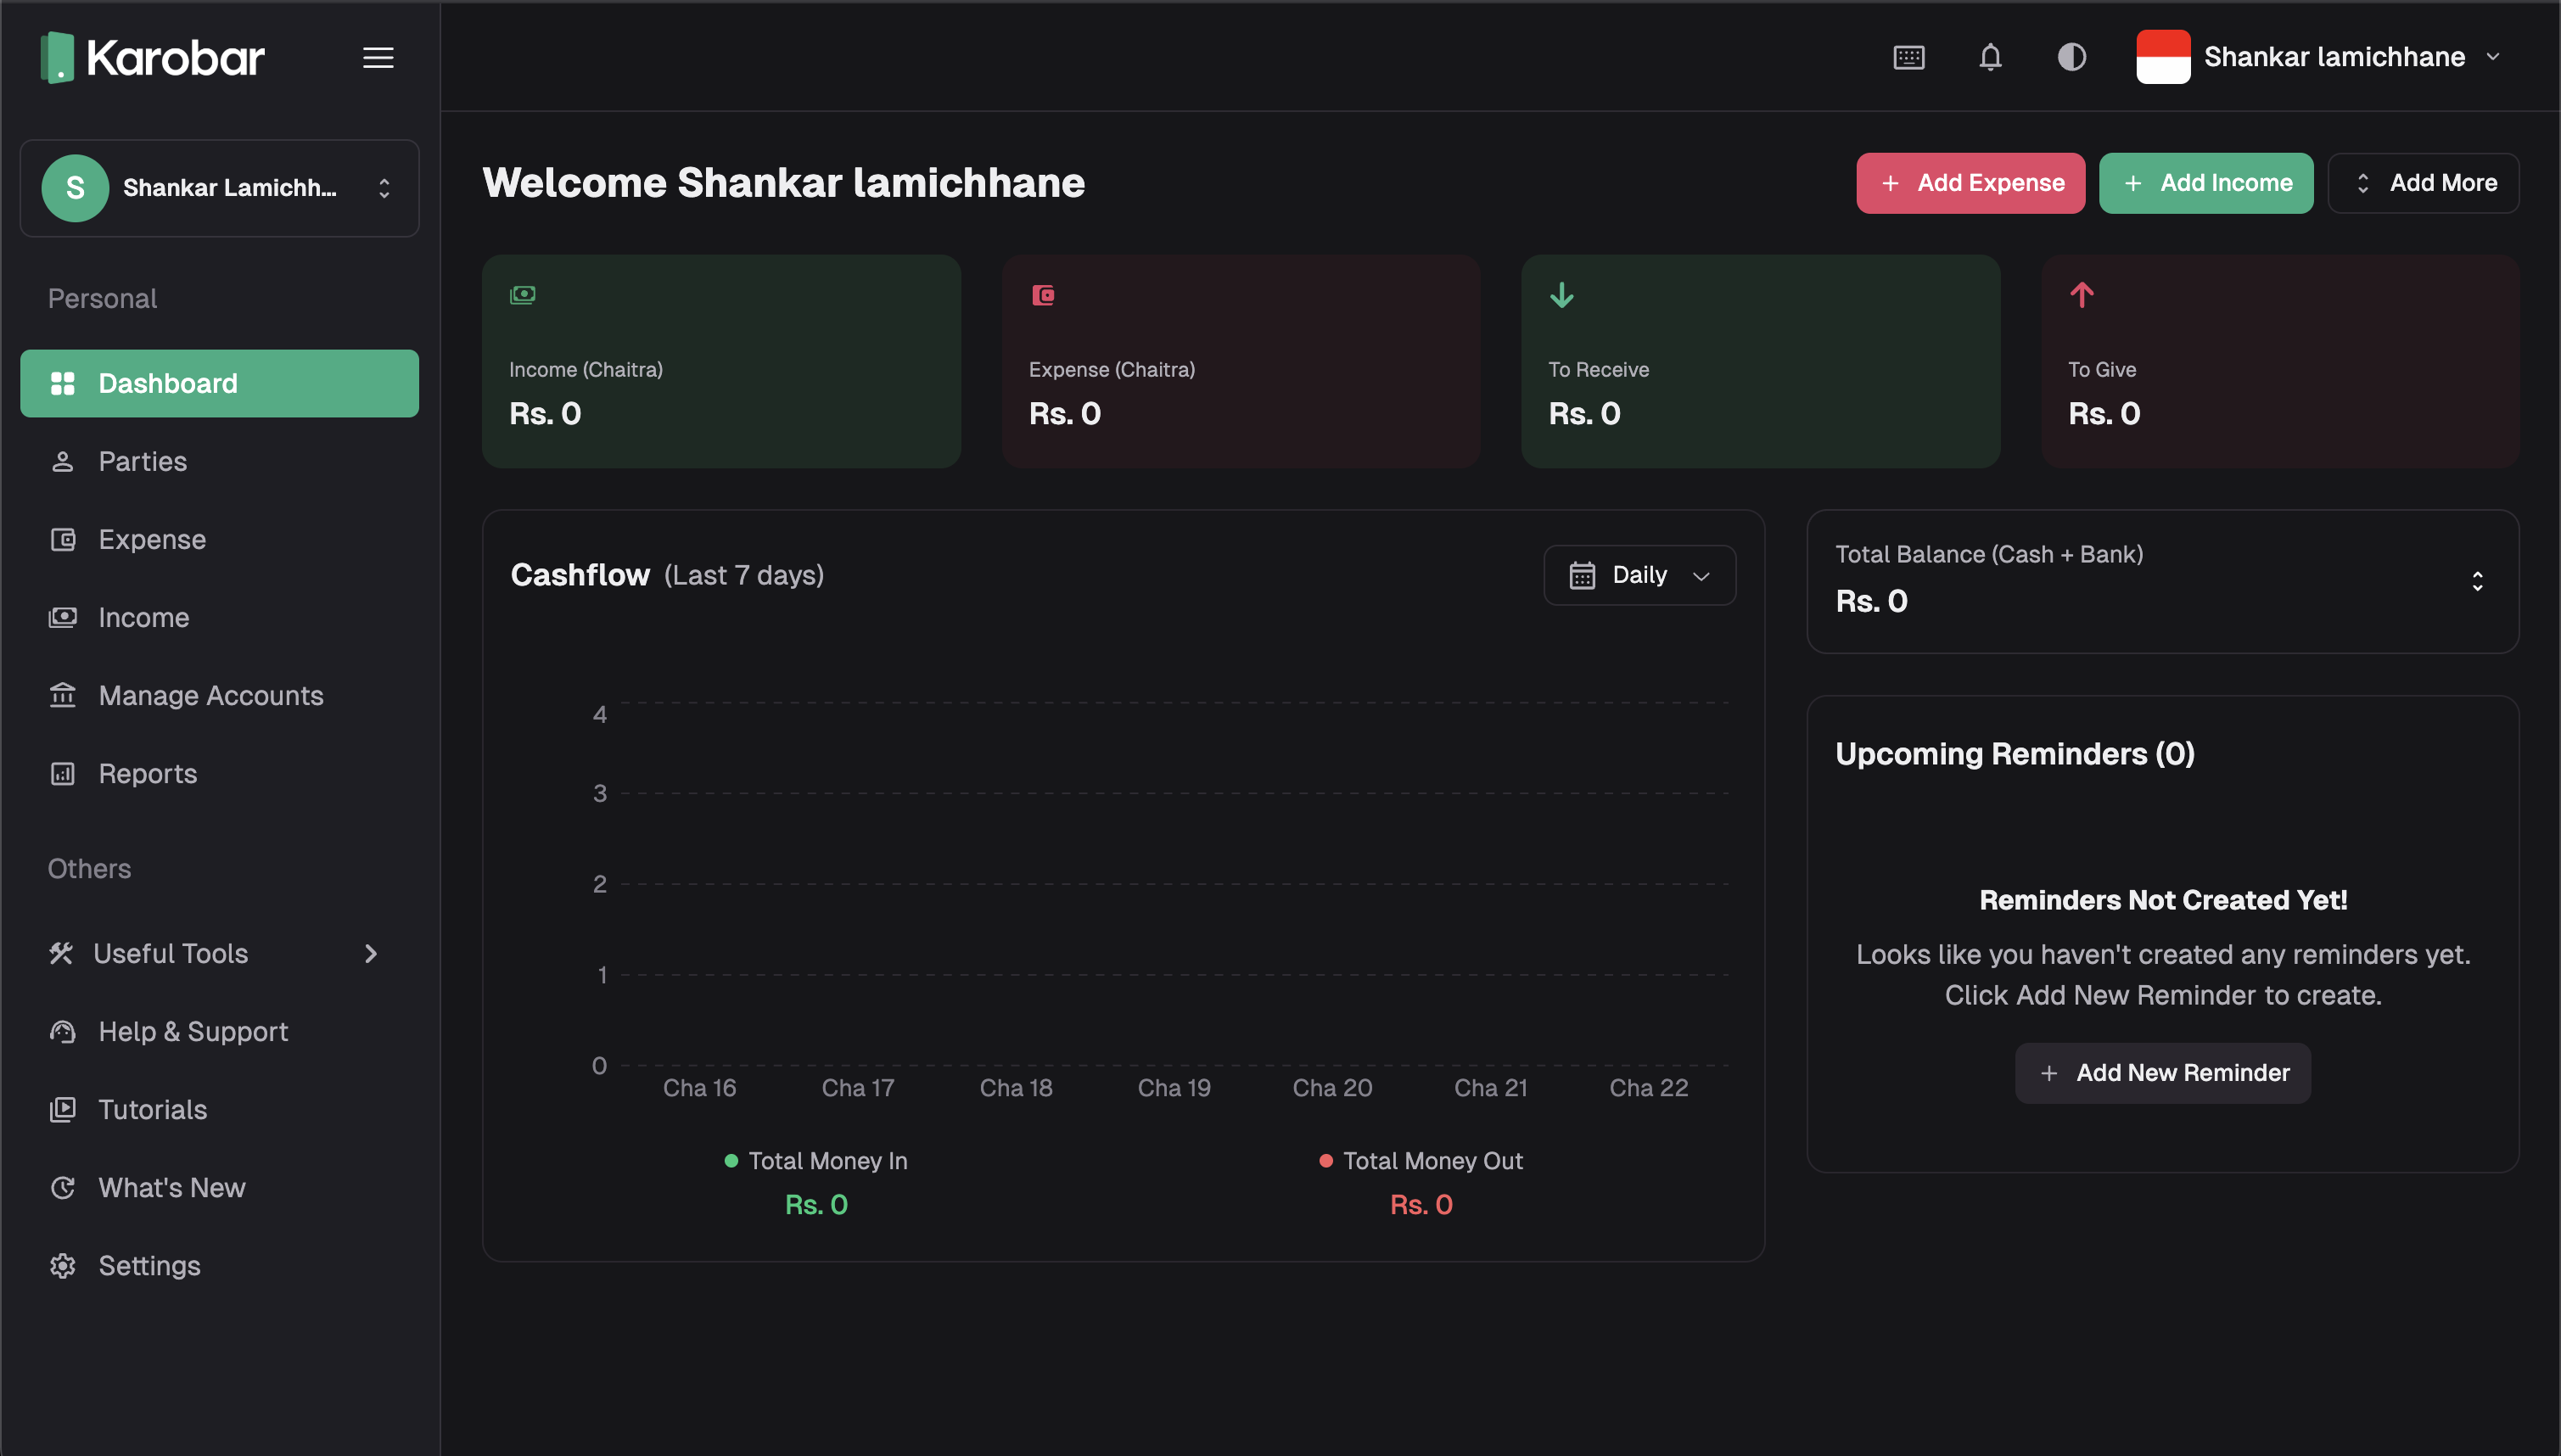The image size is (2561, 1456).
Task: Click the Cha 19 axis label
Action: [1174, 1088]
